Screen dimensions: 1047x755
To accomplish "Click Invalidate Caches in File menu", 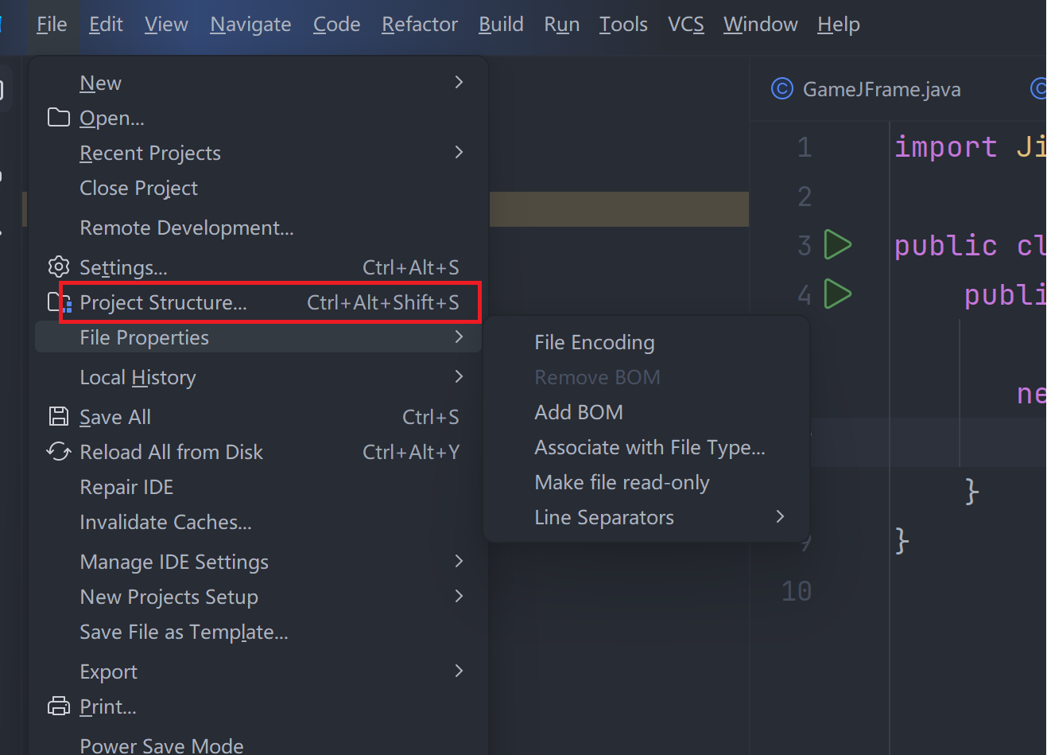I will tap(165, 522).
